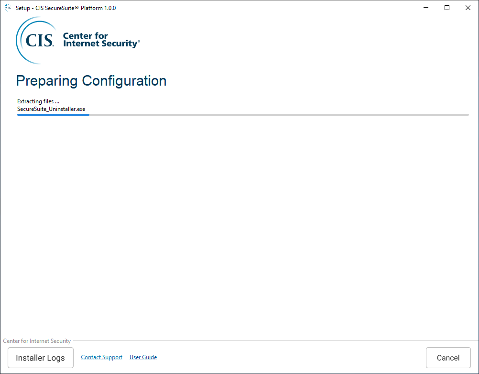This screenshot has height=374, width=479.
Task: Click the extraction progress bar
Action: (243, 115)
